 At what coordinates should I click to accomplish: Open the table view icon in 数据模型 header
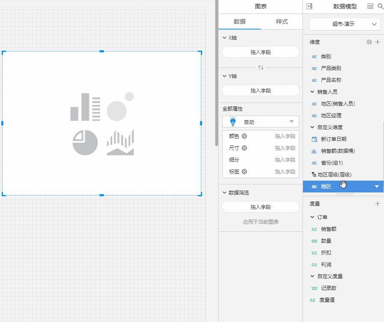click(370, 6)
